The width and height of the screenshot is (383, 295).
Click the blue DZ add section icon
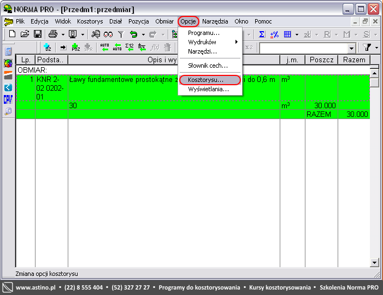point(47,47)
